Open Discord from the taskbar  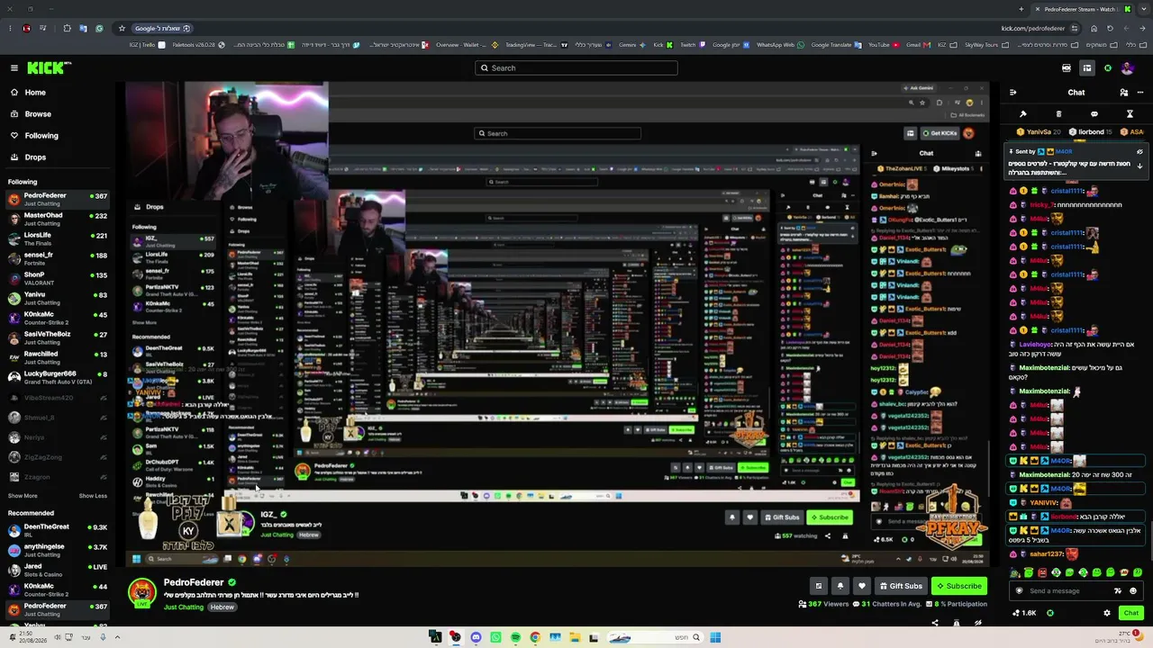point(476,637)
